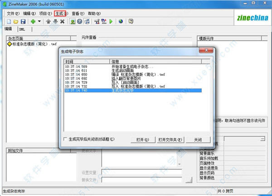The image size is (272, 196).
Task: Click the 信息 column header in the log
Action: coord(155,62)
